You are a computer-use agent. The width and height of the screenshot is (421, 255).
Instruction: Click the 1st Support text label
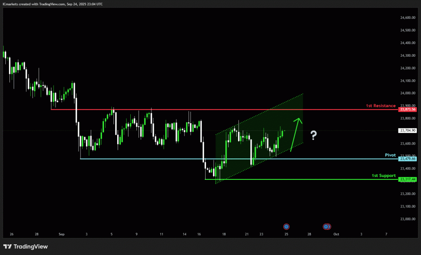[x=384, y=176]
